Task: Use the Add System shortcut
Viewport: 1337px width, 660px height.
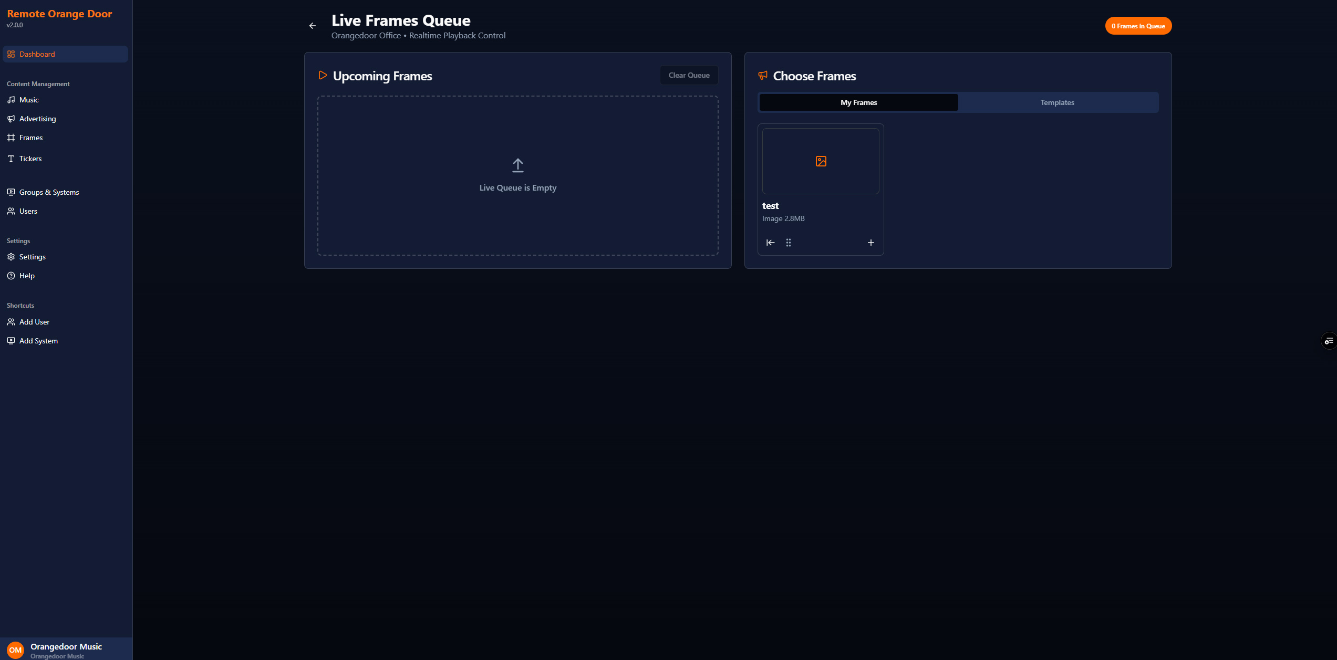Action: (38, 341)
